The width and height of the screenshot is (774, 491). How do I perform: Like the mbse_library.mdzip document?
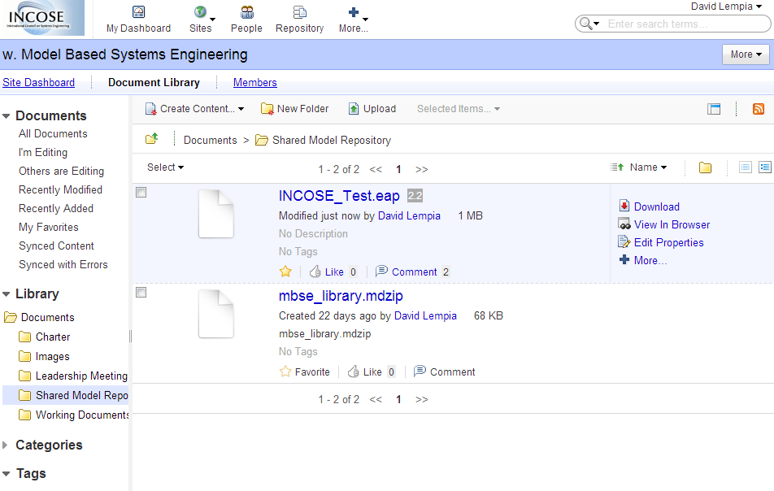pyautogui.click(x=365, y=372)
